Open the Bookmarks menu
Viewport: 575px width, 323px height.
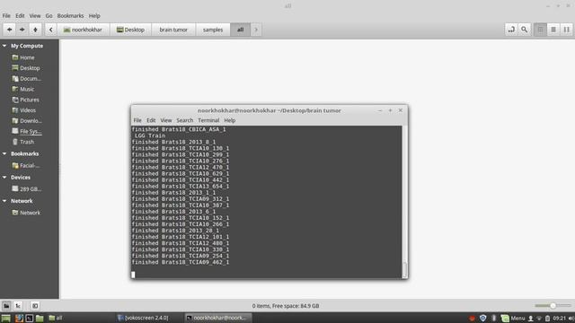[x=70, y=16]
